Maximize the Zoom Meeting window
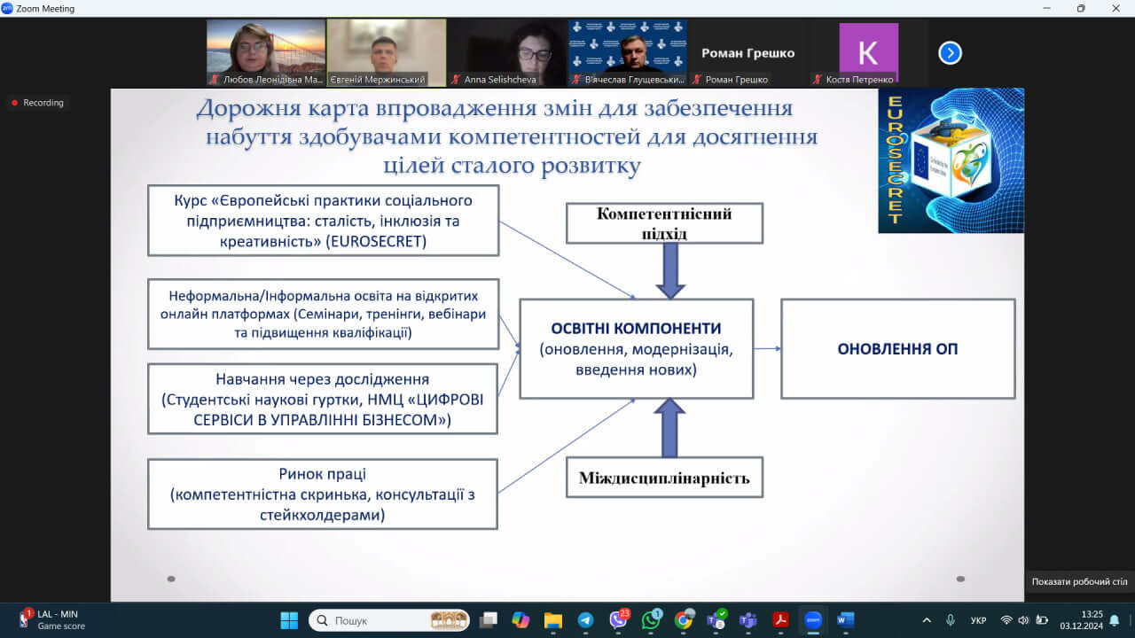 (x=1081, y=8)
